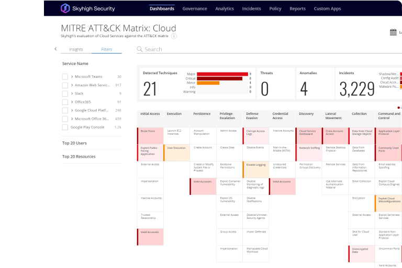Viewport: 402px width, 268px height.
Task: Open the info icon beside the matrix subtitle
Action: (x=174, y=36)
